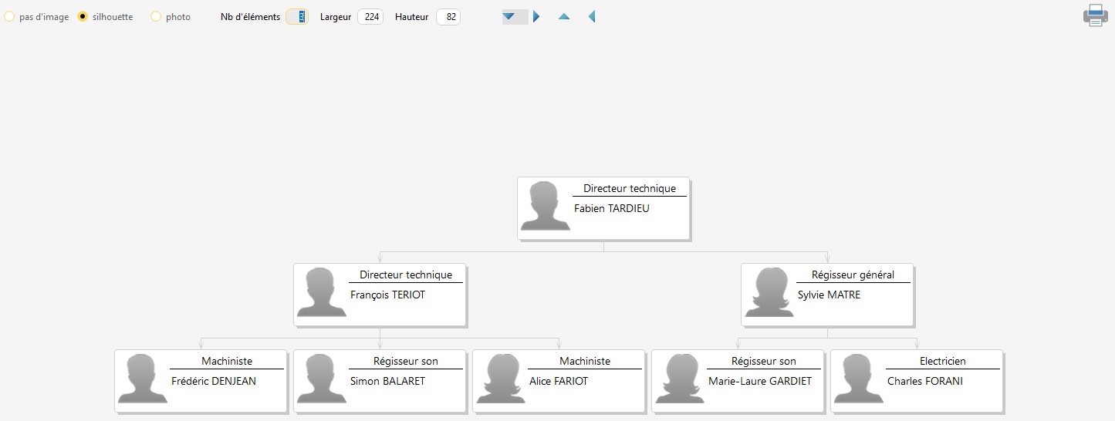This screenshot has height=421, width=1115.
Task: Click the upward arrow orientation icon
Action: tap(564, 16)
